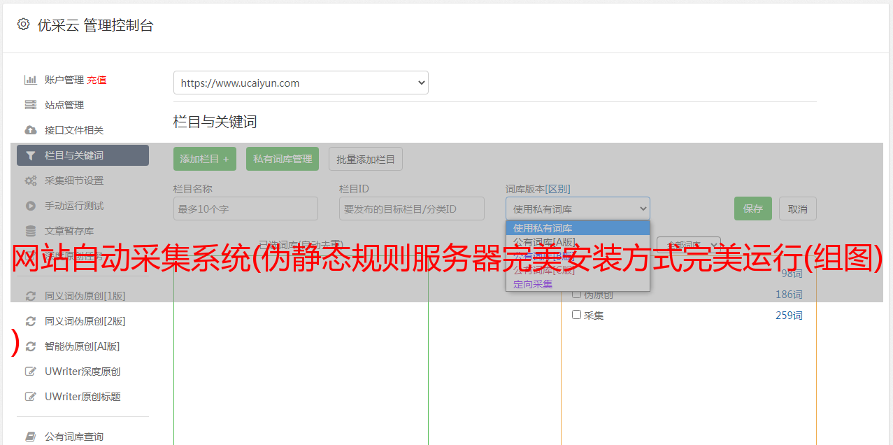
Task: Click the green 保存 button
Action: pos(753,209)
